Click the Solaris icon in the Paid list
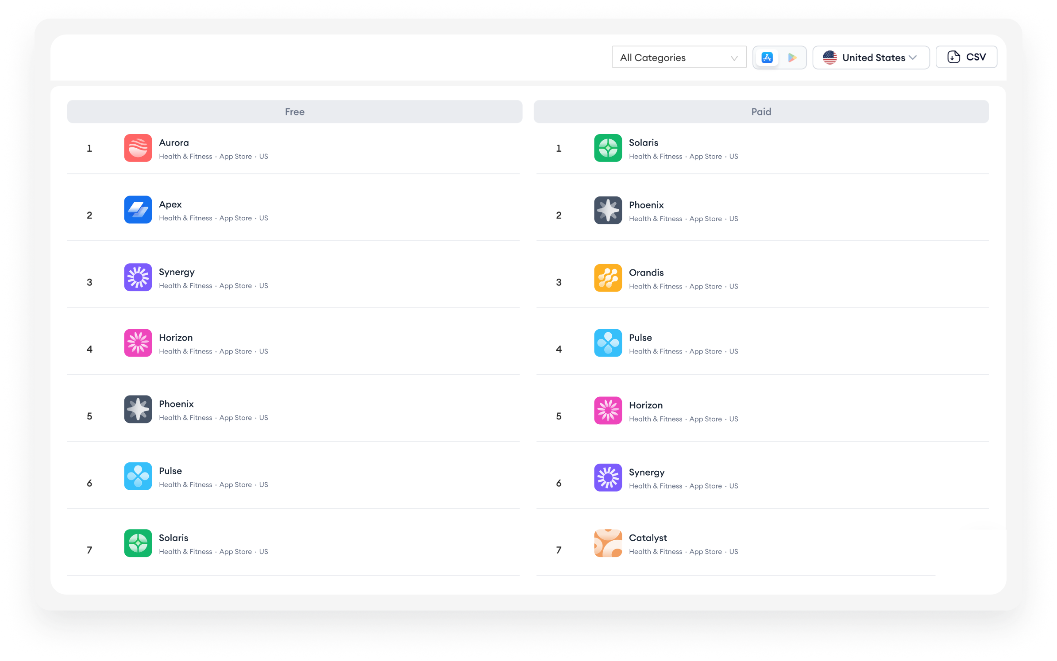 608,148
